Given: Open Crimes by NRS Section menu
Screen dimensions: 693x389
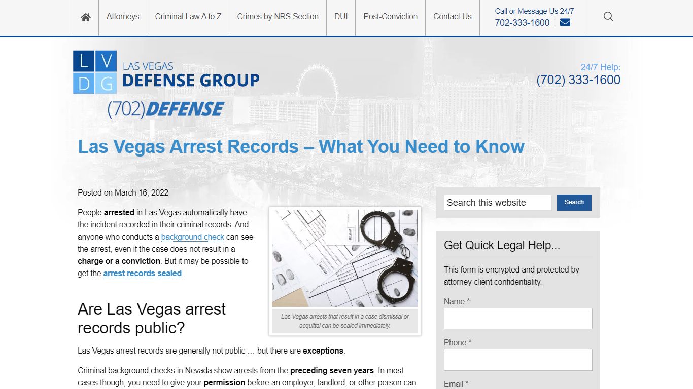Looking at the screenshot, I should [x=278, y=16].
